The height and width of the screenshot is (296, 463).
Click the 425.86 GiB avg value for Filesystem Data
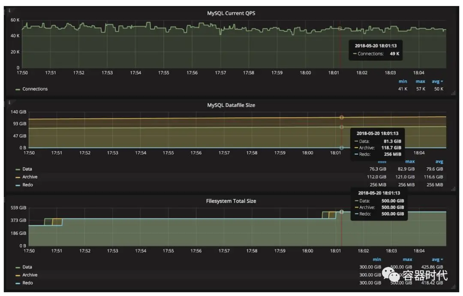point(432,267)
